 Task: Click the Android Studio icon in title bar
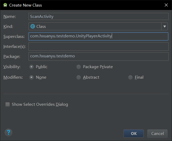[x=5, y=5]
